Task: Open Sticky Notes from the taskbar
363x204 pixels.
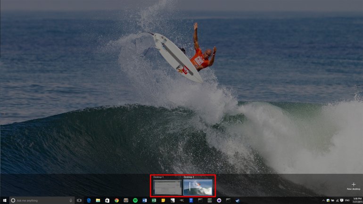Action: pyautogui.click(x=163, y=200)
